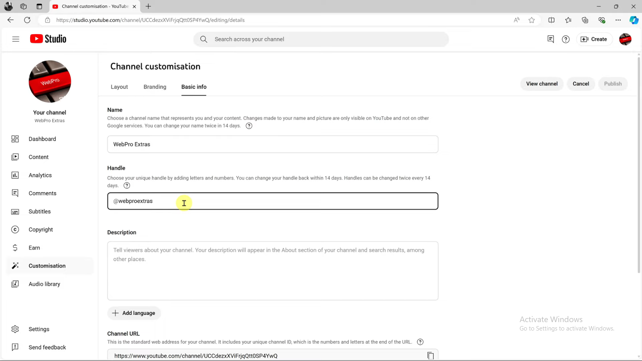Viewport: 642px width, 361px height.
Task: Select the Basic info tab
Action: pyautogui.click(x=194, y=87)
